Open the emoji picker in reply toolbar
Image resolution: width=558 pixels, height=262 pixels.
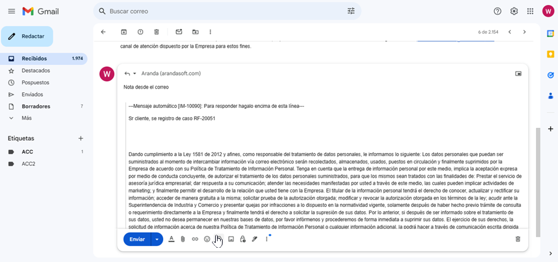[207, 239]
